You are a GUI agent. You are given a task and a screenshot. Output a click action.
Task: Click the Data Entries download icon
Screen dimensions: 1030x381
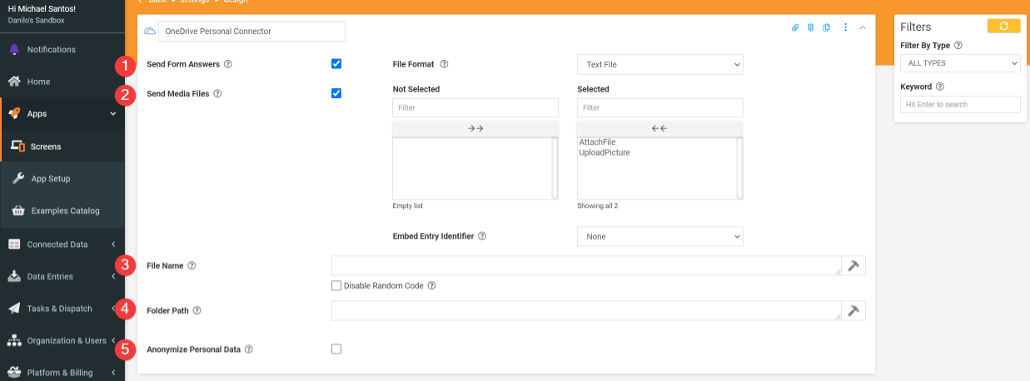14,276
